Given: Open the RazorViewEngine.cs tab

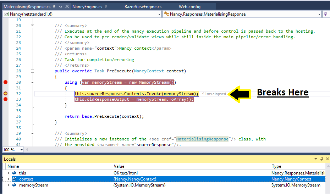Looking at the screenshot, I should coord(143,7).
